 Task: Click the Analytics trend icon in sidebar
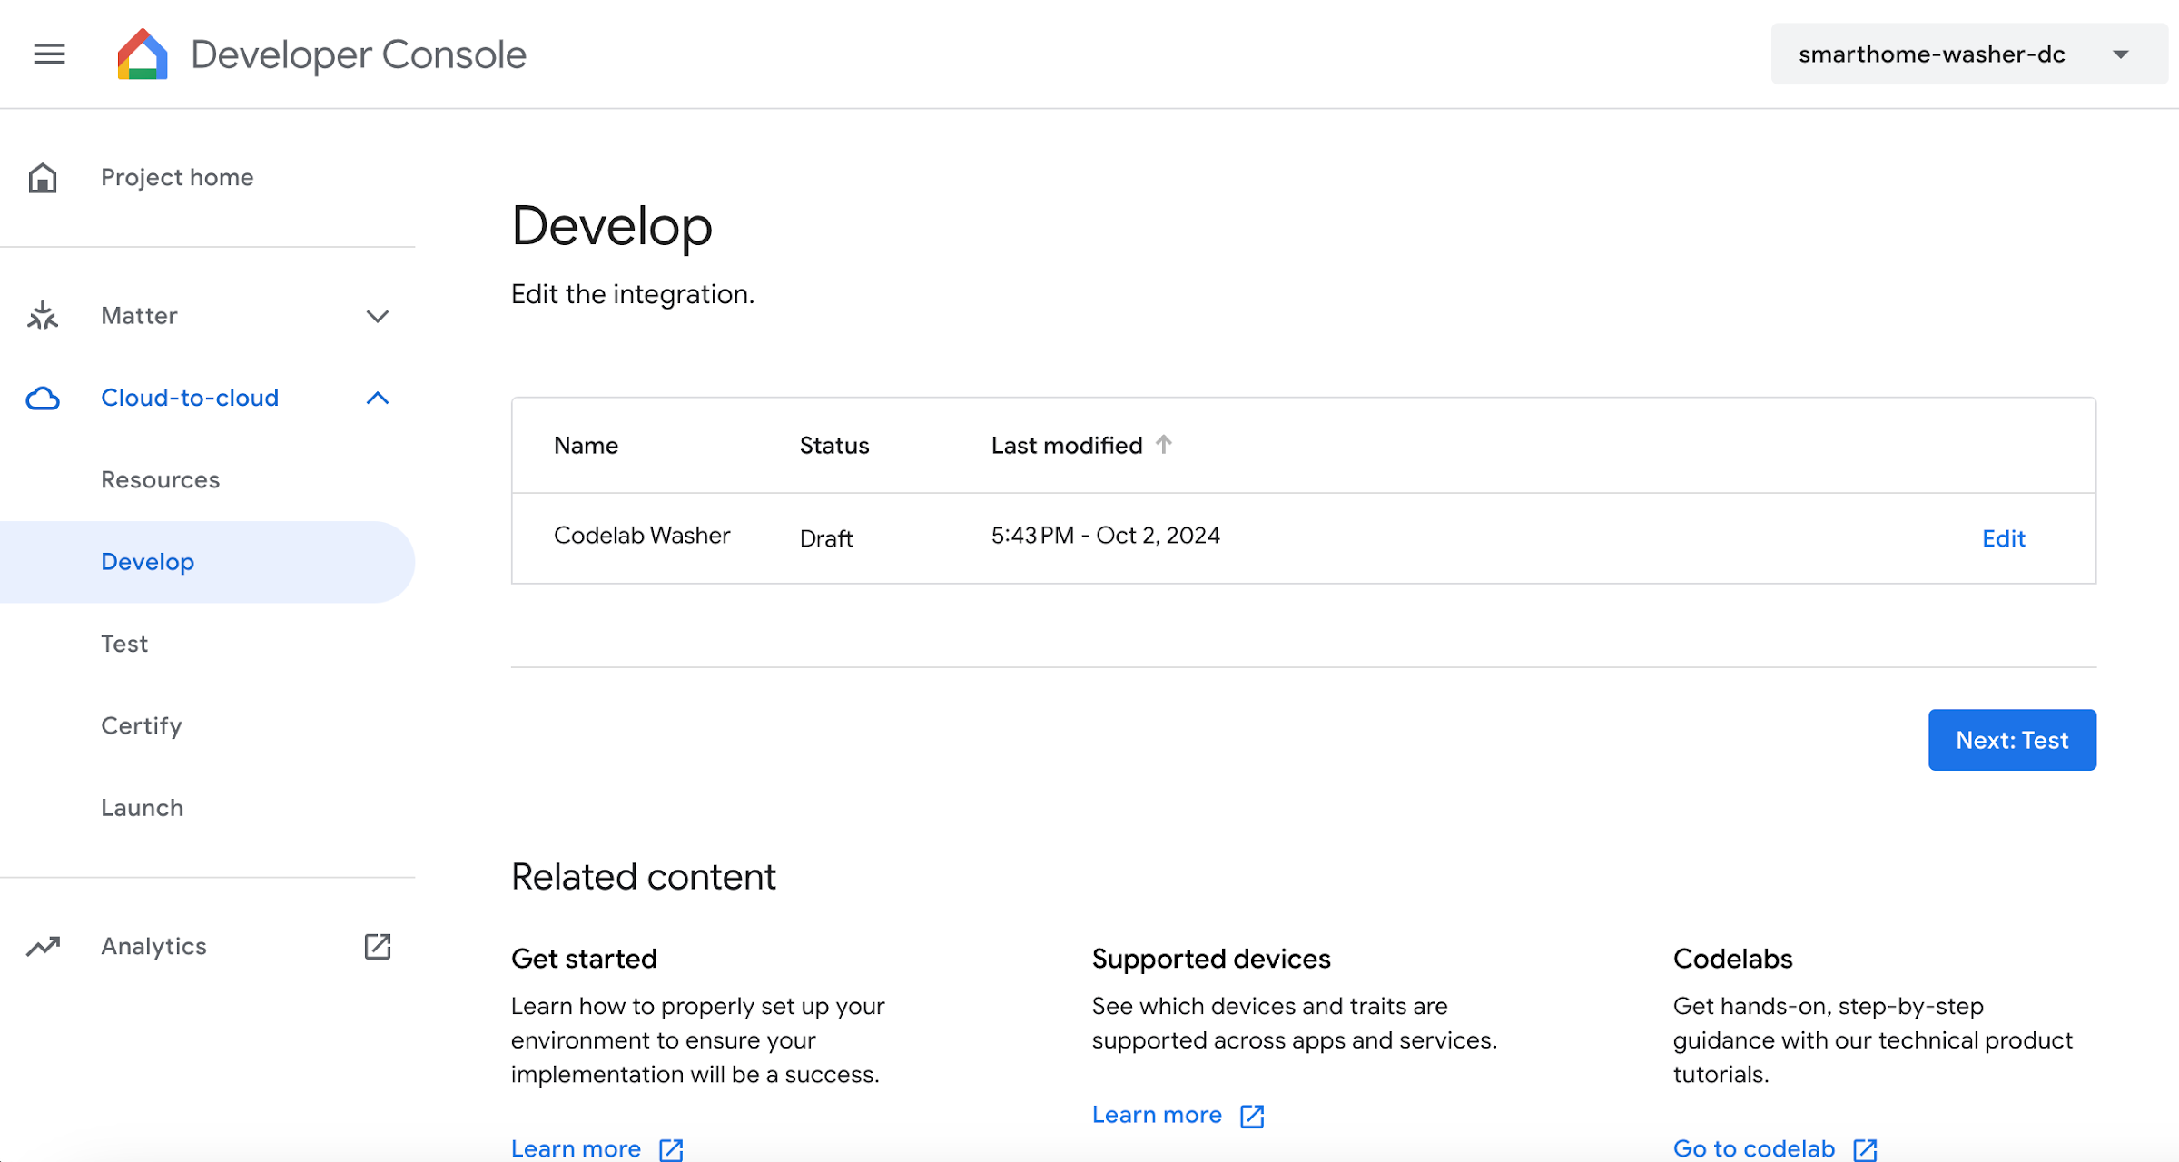(44, 946)
